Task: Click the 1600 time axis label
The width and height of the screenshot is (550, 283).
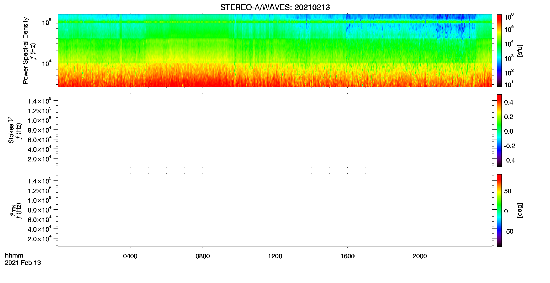Action: (347, 256)
